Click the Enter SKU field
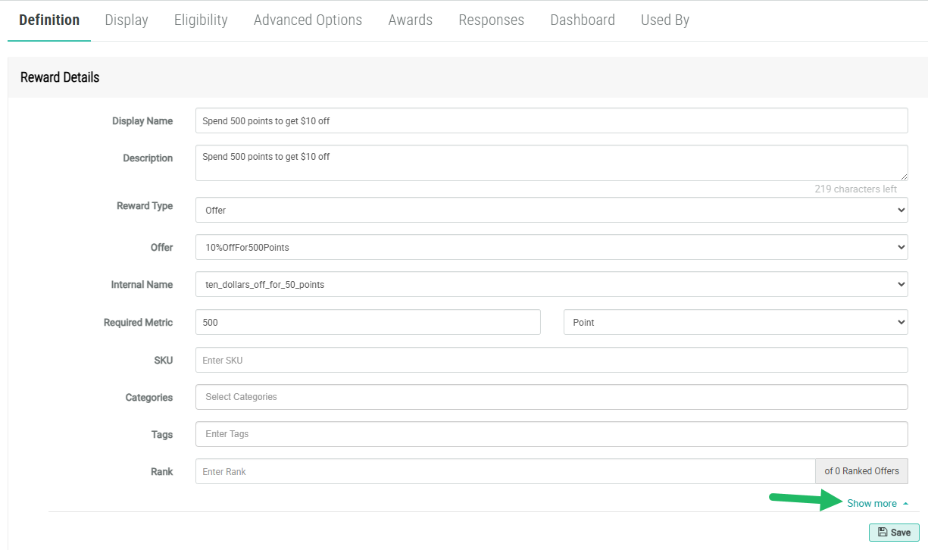This screenshot has width=928, height=550. click(x=551, y=360)
